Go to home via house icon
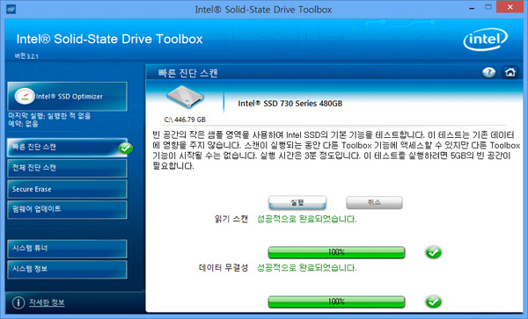The image size is (528, 319). tap(510, 72)
